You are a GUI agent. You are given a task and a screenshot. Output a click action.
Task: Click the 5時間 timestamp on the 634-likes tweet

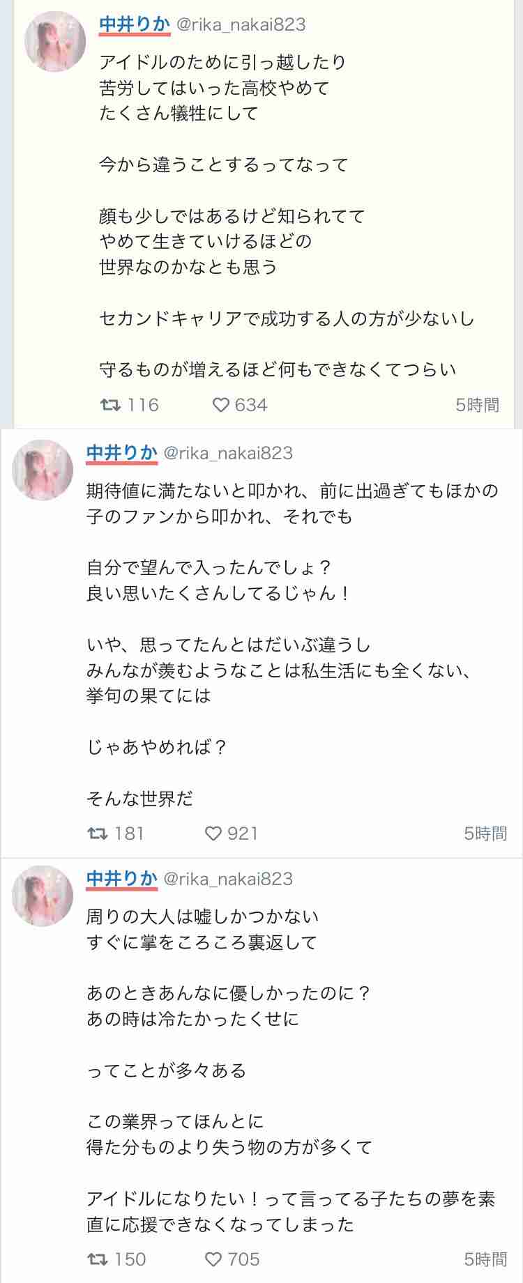[477, 405]
